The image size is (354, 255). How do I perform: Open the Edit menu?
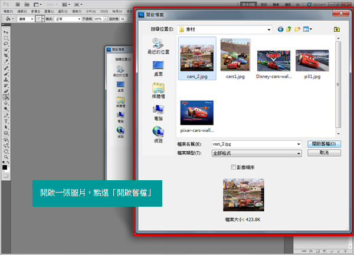click(22, 11)
